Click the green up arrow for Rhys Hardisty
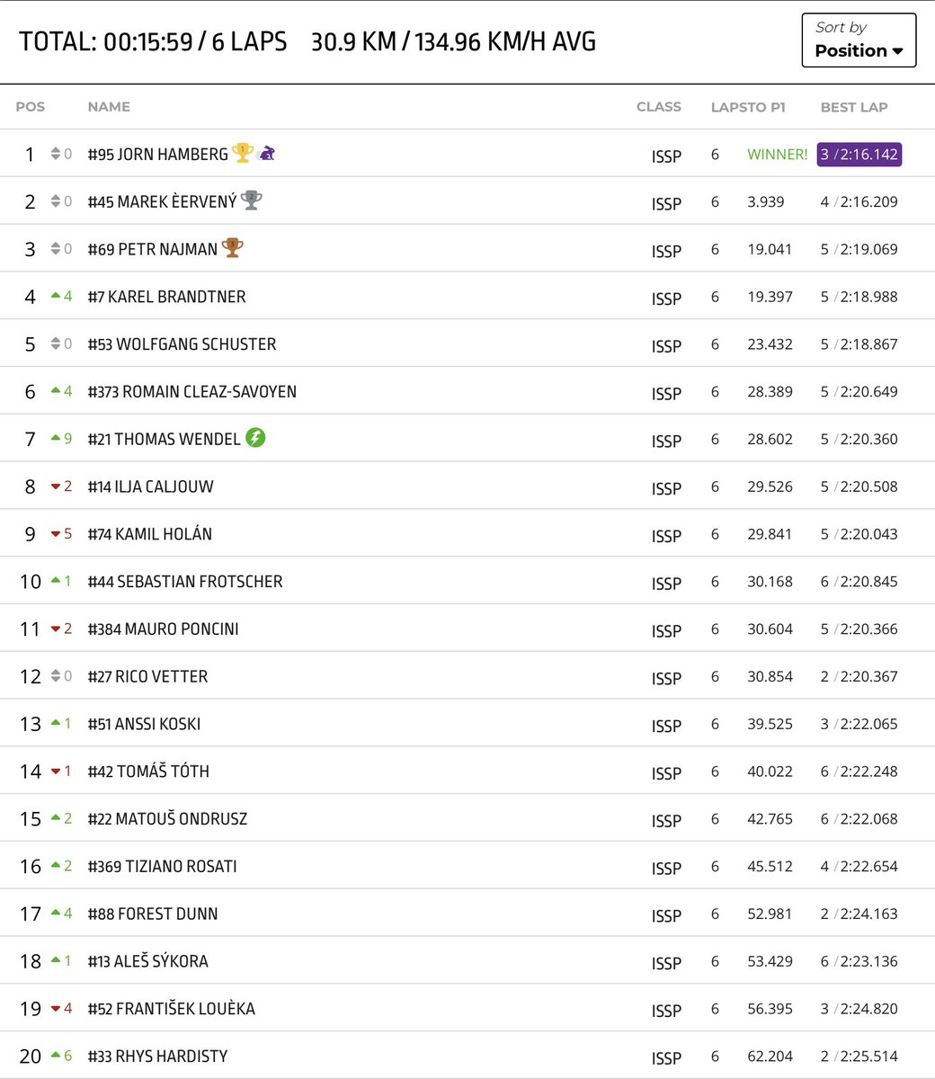The width and height of the screenshot is (935, 1079). click(56, 1056)
